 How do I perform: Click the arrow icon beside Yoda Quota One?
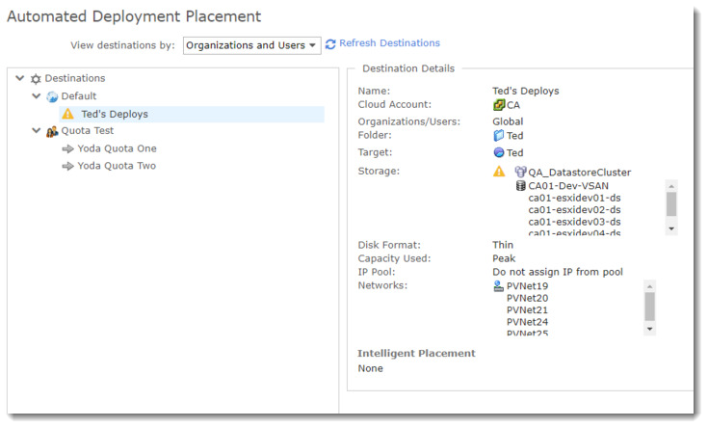point(67,148)
